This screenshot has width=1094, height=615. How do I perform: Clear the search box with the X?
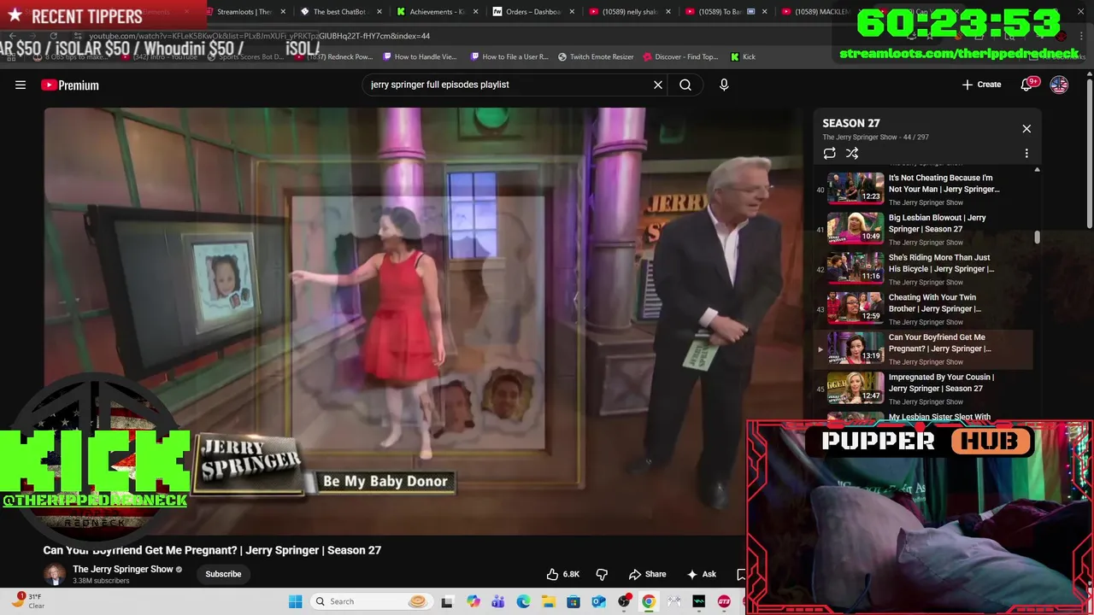click(x=658, y=85)
